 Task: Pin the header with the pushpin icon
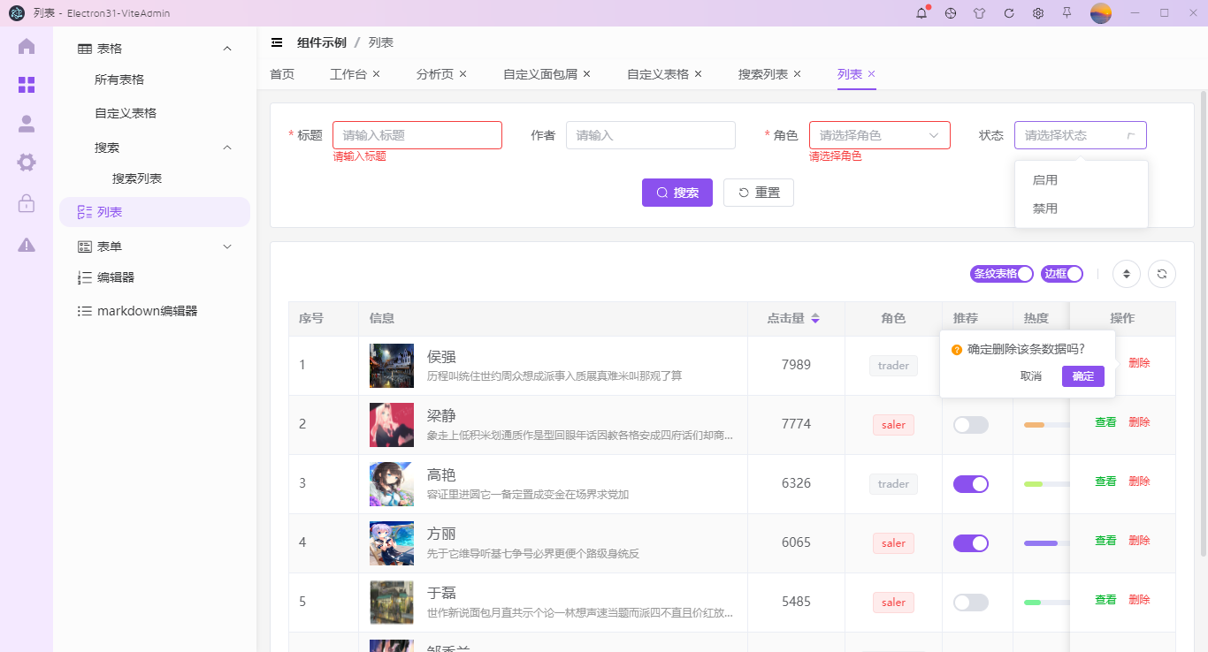pos(1067,13)
